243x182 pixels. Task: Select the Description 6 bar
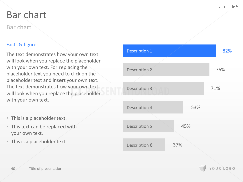(144, 145)
